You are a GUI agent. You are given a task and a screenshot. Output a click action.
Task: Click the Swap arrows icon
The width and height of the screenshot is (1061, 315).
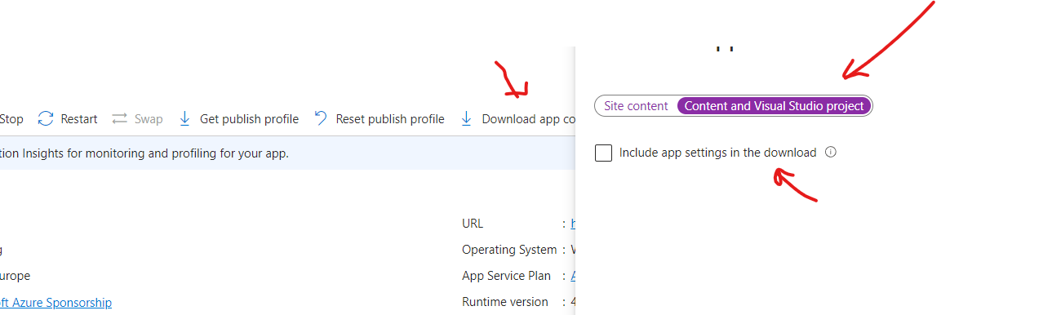tap(120, 119)
